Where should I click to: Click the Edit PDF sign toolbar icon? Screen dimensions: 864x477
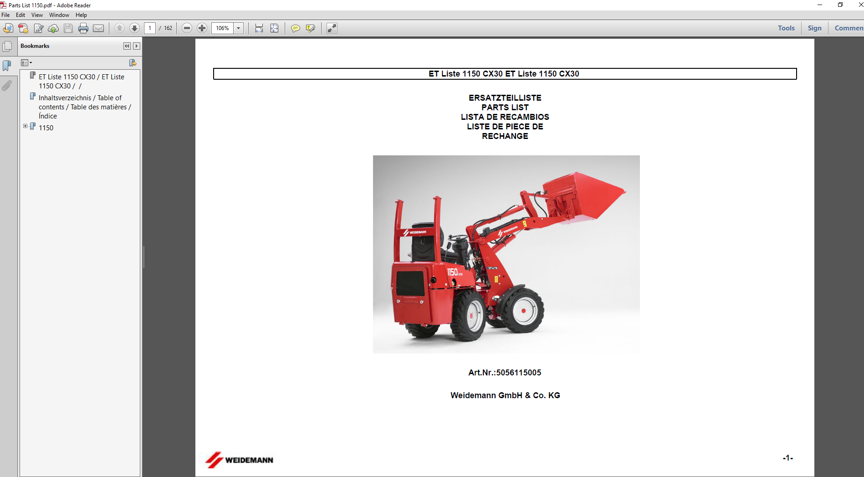tap(39, 28)
